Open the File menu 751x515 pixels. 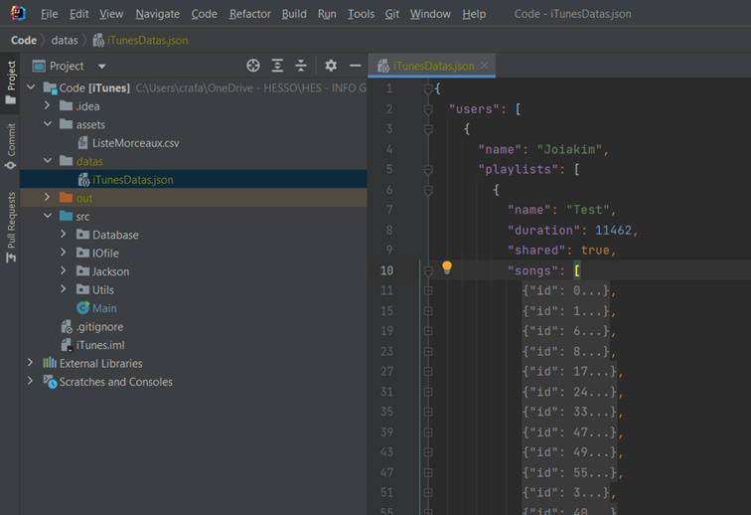click(x=50, y=14)
